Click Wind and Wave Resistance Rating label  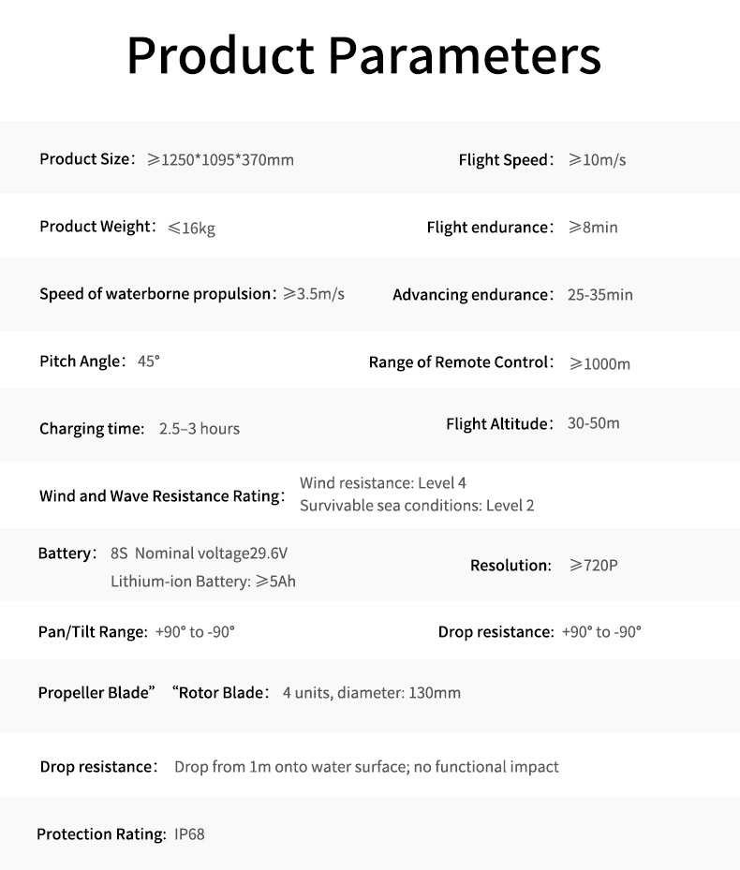coord(160,496)
